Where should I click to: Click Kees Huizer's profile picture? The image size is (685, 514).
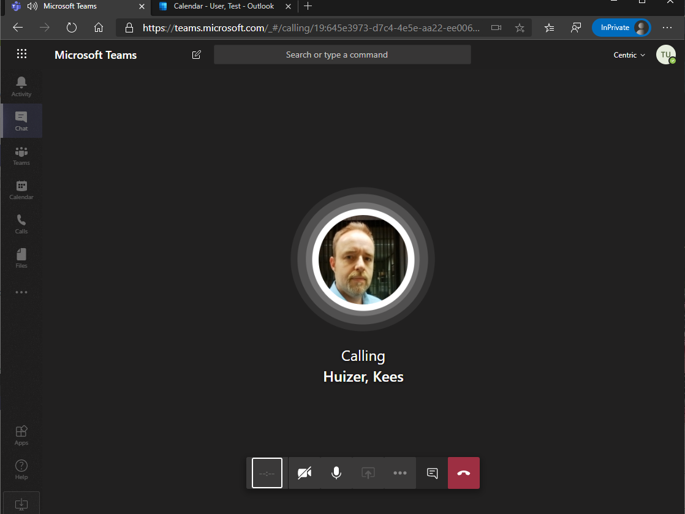(x=363, y=259)
